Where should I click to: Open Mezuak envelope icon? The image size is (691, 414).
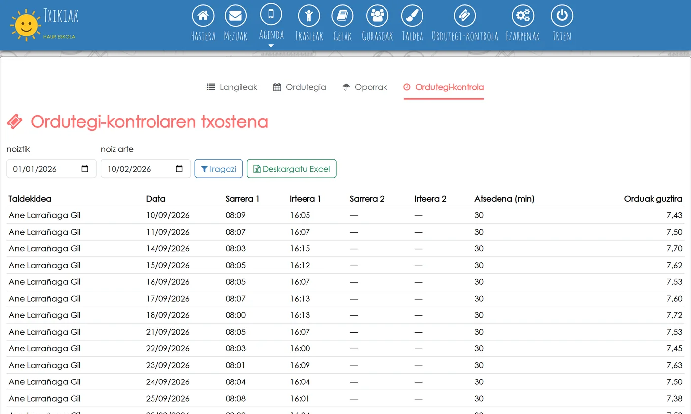(x=235, y=16)
